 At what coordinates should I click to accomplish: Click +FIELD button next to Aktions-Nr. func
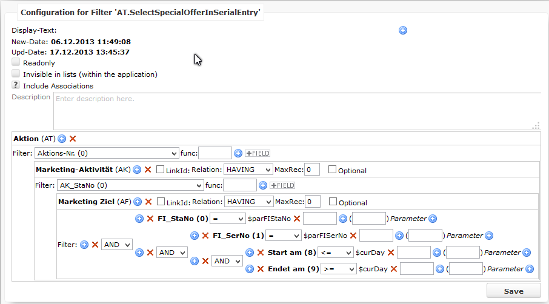[x=258, y=153]
